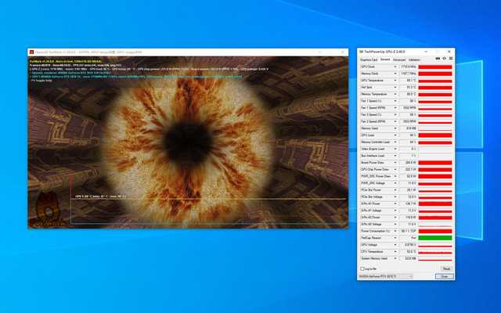Click the Hot Spot temperature value

pyautogui.click(x=408, y=88)
